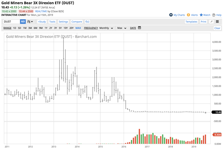223x148 pixels.
Task: Open the +Study menu
Action: [42, 22]
